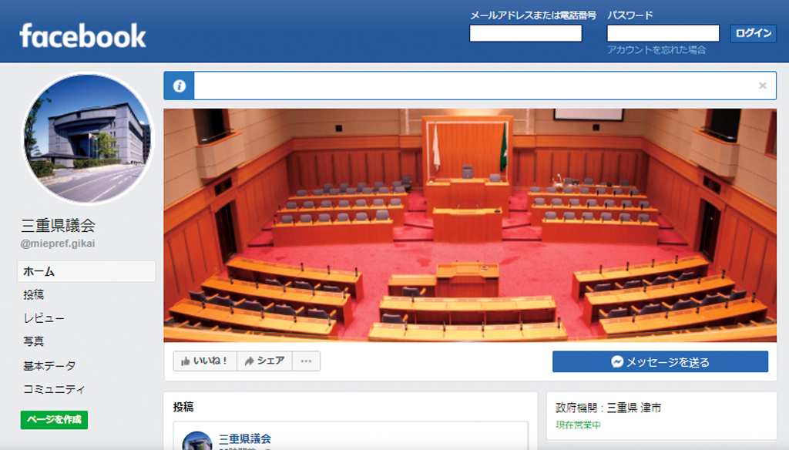Click the green ページを作成 button
Screen dimensions: 789x450
[x=55, y=420]
